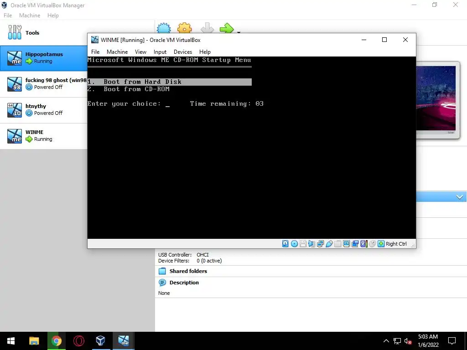Click the shared folders blue folder icon
467x350 pixels.
coord(162,271)
